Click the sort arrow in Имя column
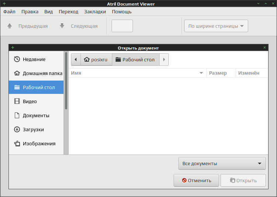Screen dimensions: 277x197 click(x=201, y=73)
